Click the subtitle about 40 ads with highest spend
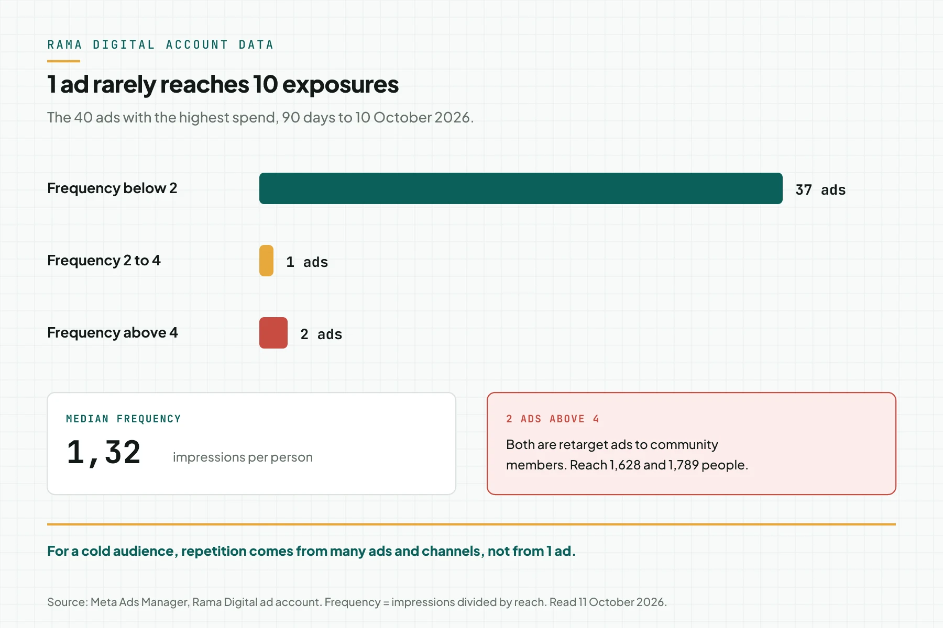Image resolution: width=943 pixels, height=628 pixels. point(260,117)
